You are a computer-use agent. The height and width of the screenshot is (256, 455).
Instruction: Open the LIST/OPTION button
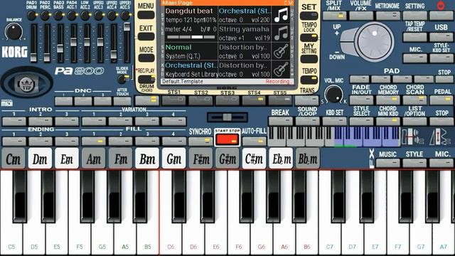(x=414, y=122)
